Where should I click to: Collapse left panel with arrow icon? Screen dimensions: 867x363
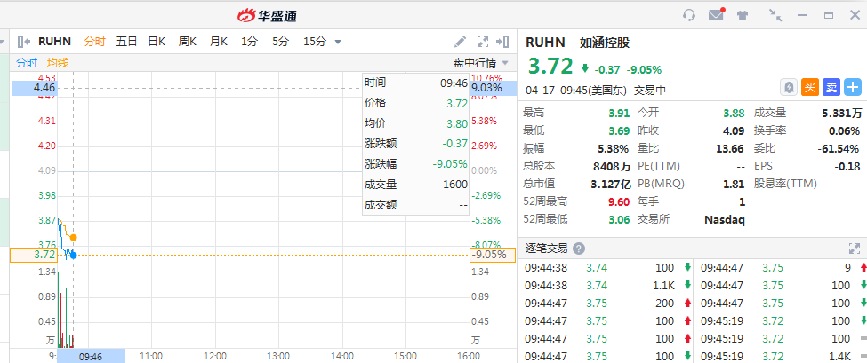coord(24,42)
